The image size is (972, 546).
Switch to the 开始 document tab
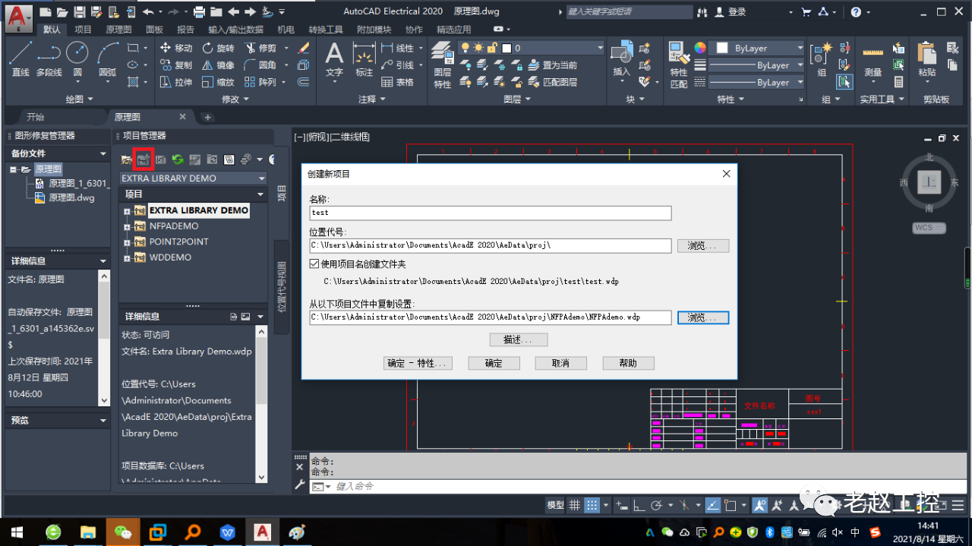point(36,117)
